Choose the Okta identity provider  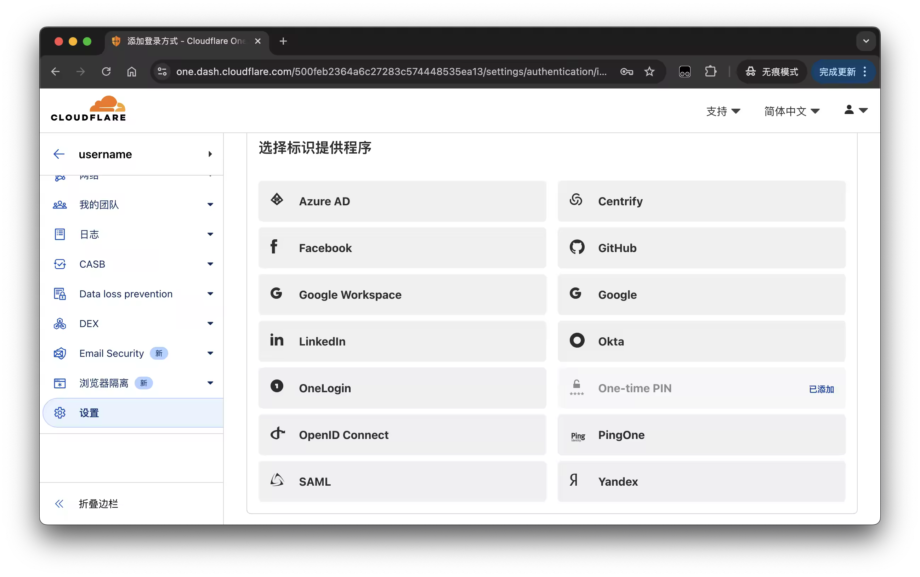[x=701, y=341]
